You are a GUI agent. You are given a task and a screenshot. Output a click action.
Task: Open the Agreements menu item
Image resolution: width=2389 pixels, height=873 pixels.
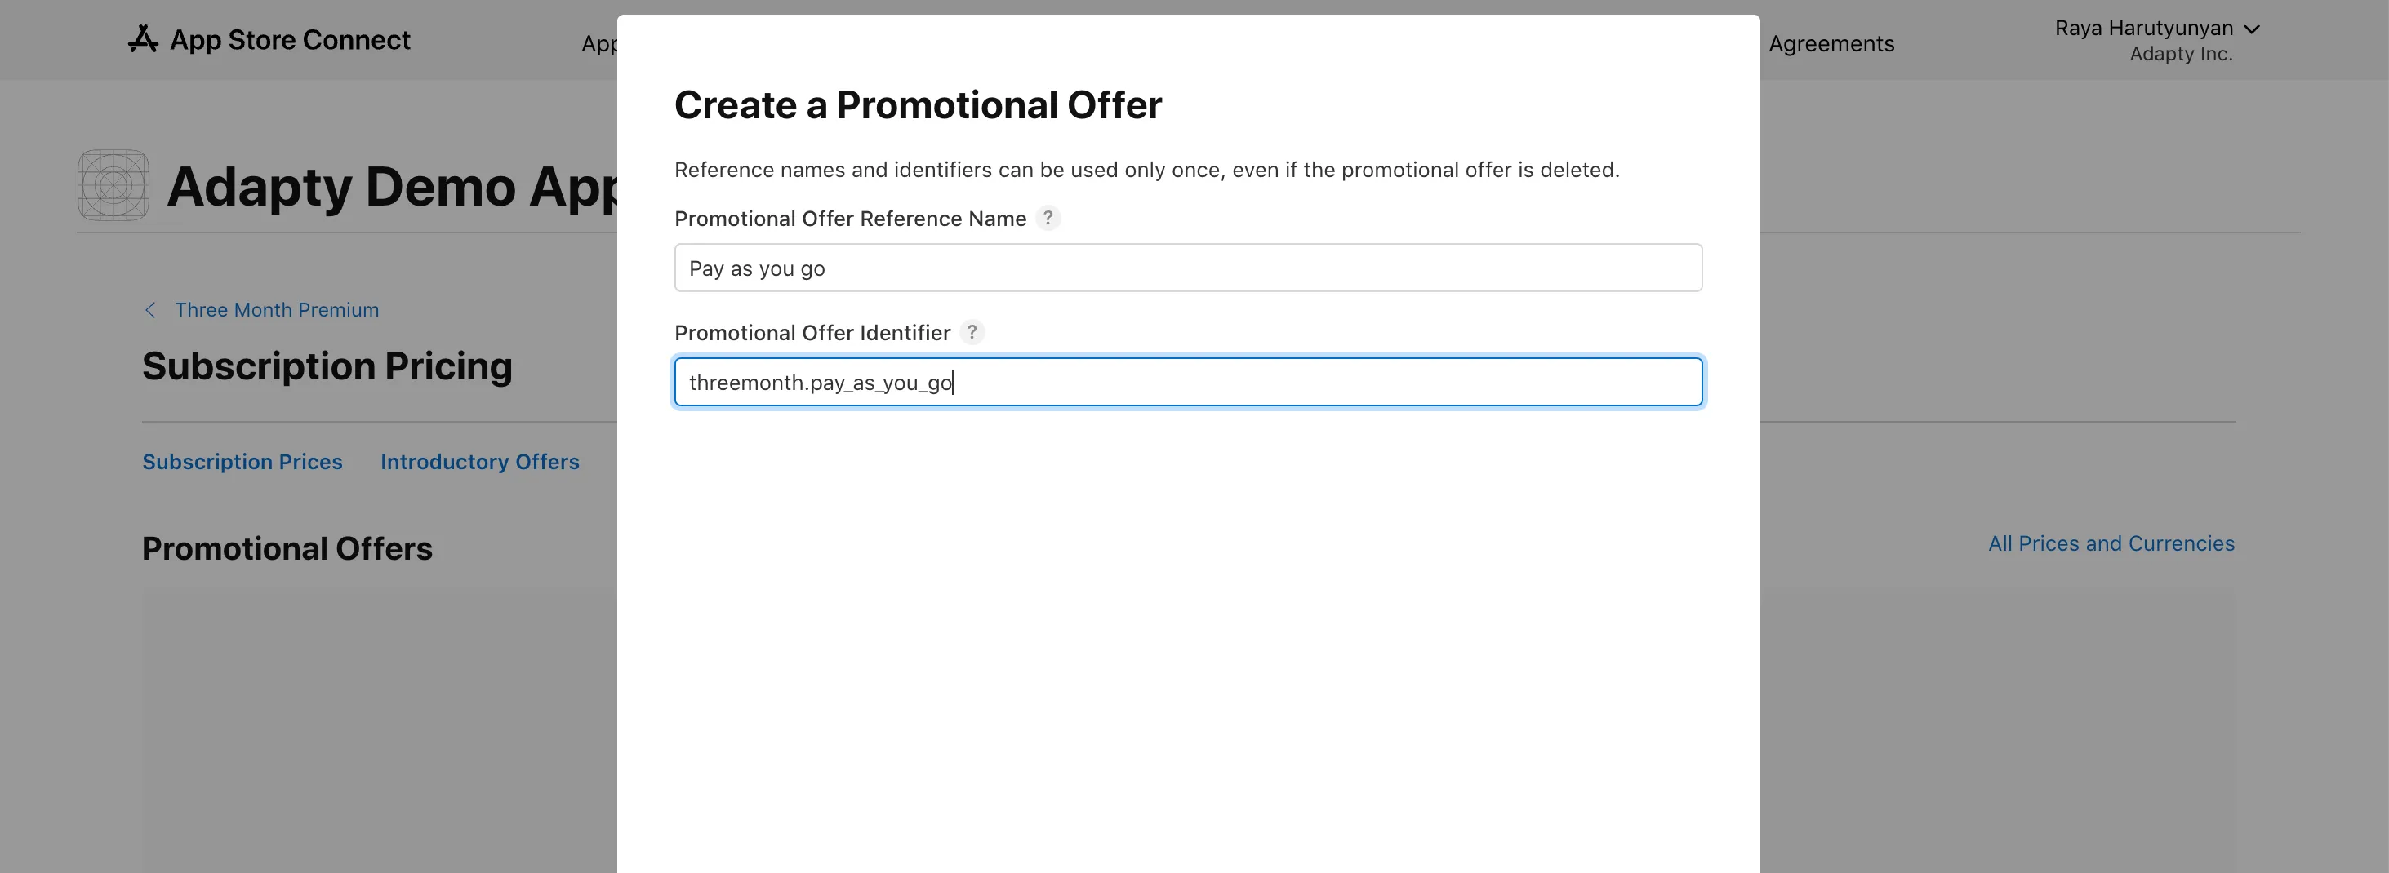click(x=1831, y=43)
